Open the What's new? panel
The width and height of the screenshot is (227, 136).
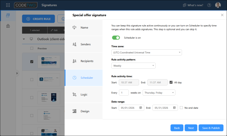pyautogui.click(x=193, y=5)
